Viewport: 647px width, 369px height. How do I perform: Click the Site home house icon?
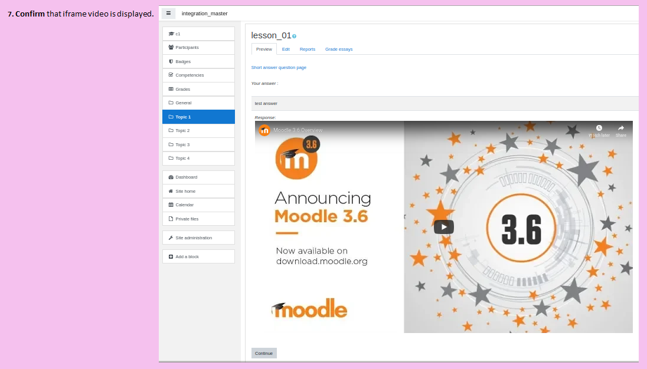171,191
